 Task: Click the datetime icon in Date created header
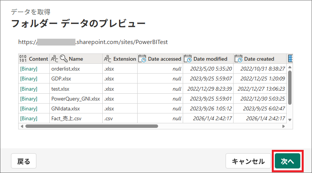coord(238,59)
